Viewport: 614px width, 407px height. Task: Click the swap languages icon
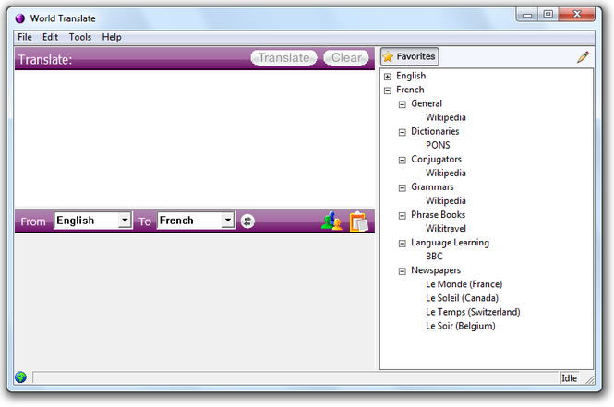[x=247, y=221]
